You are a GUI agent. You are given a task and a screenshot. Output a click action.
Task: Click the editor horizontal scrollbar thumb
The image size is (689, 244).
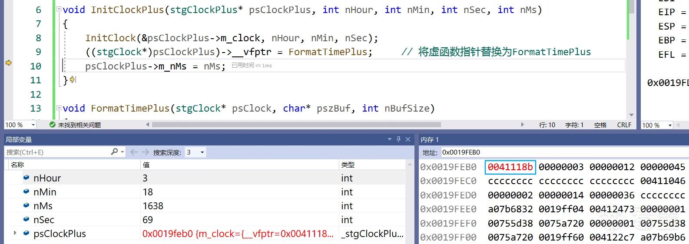[x=296, y=125]
